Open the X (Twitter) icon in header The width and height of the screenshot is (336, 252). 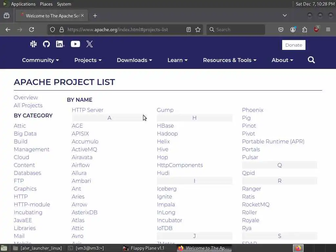coord(90,44)
